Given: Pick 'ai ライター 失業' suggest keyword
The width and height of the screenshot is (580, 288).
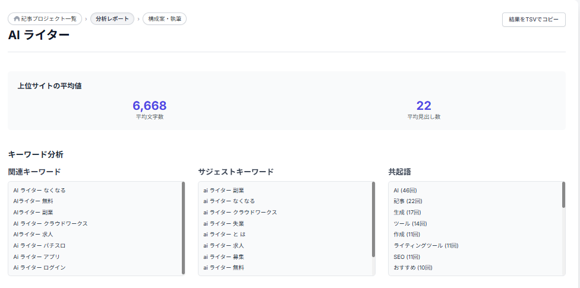Looking at the screenshot, I should tap(223, 224).
